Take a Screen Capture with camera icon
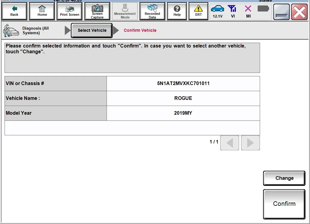310x224 pixels. [x=97, y=11]
